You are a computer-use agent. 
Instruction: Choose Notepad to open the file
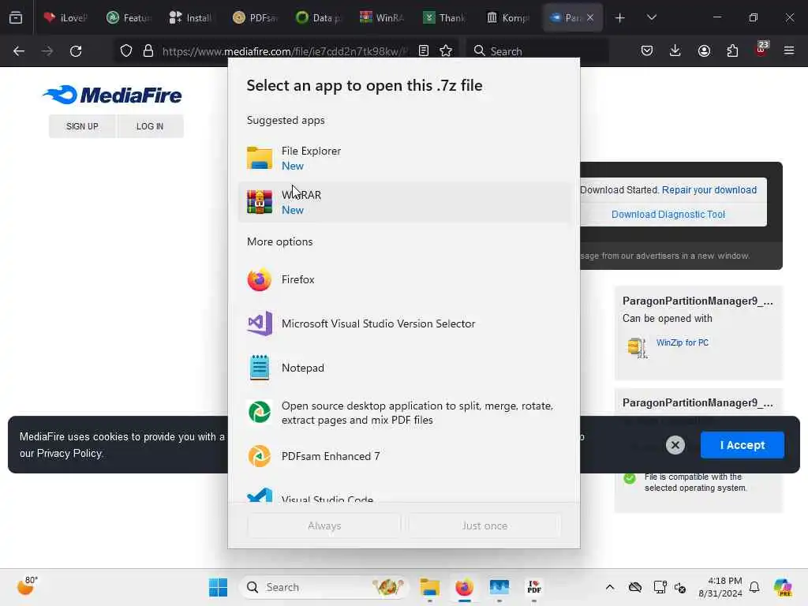[404, 368]
